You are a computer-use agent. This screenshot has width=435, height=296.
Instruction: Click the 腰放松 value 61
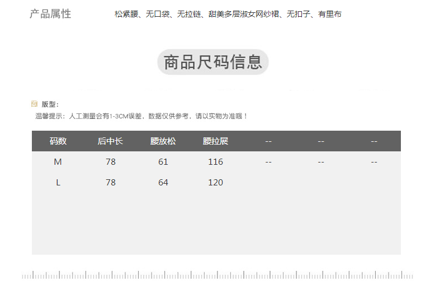tap(163, 162)
